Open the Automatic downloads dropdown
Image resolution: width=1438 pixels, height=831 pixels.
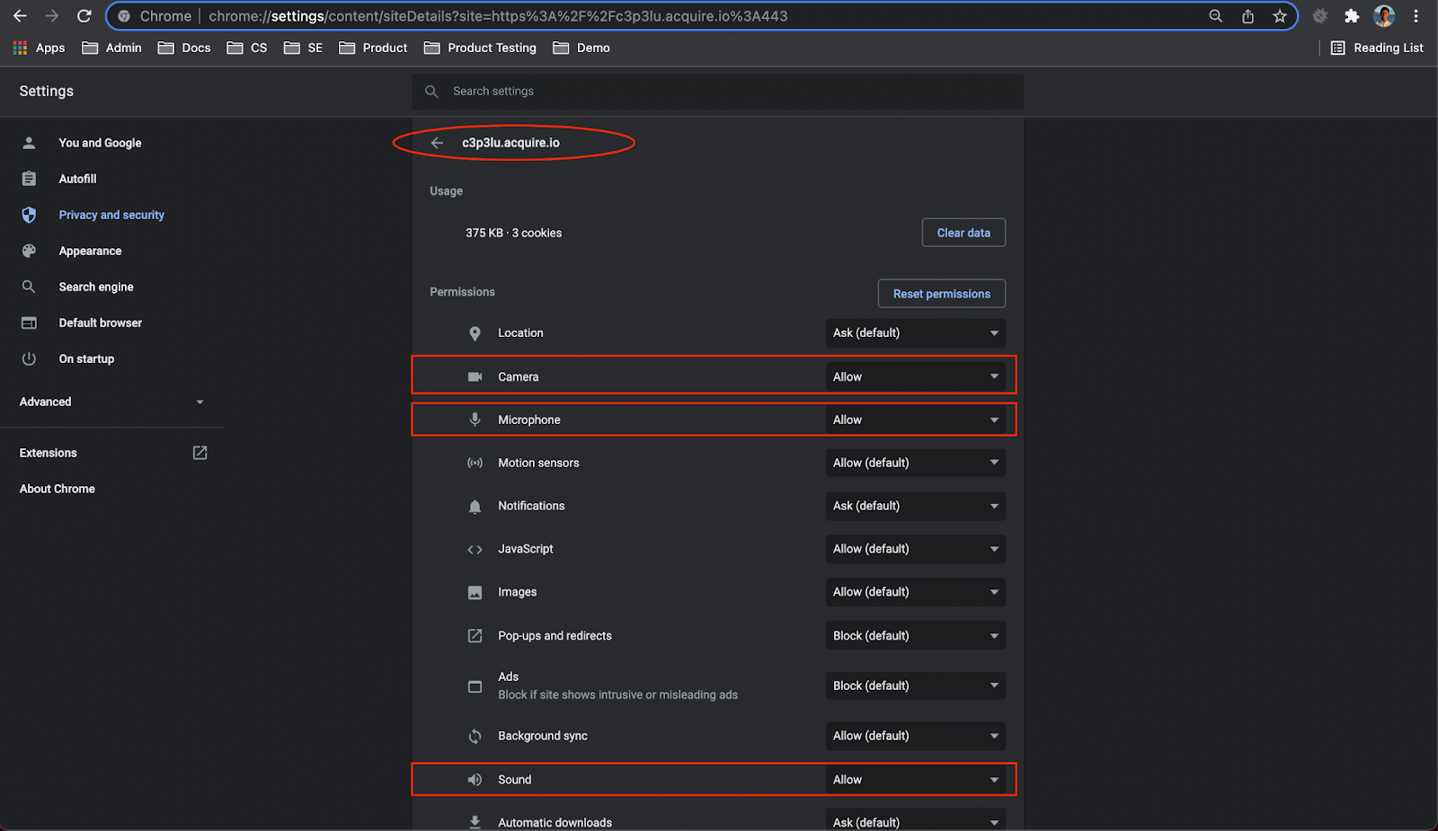(x=915, y=819)
